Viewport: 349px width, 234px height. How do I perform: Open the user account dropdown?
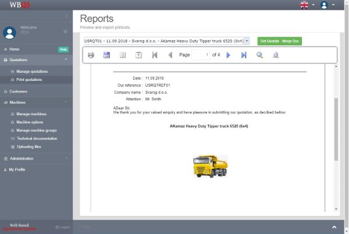click(x=327, y=5)
